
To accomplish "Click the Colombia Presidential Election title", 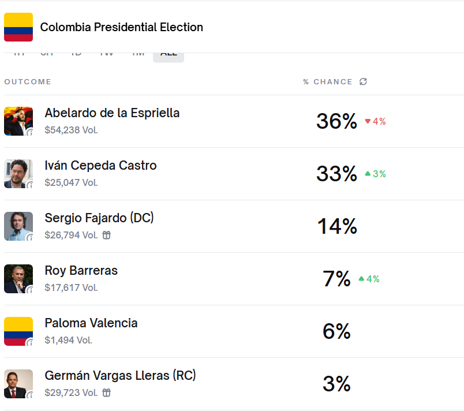I will point(122,27).
